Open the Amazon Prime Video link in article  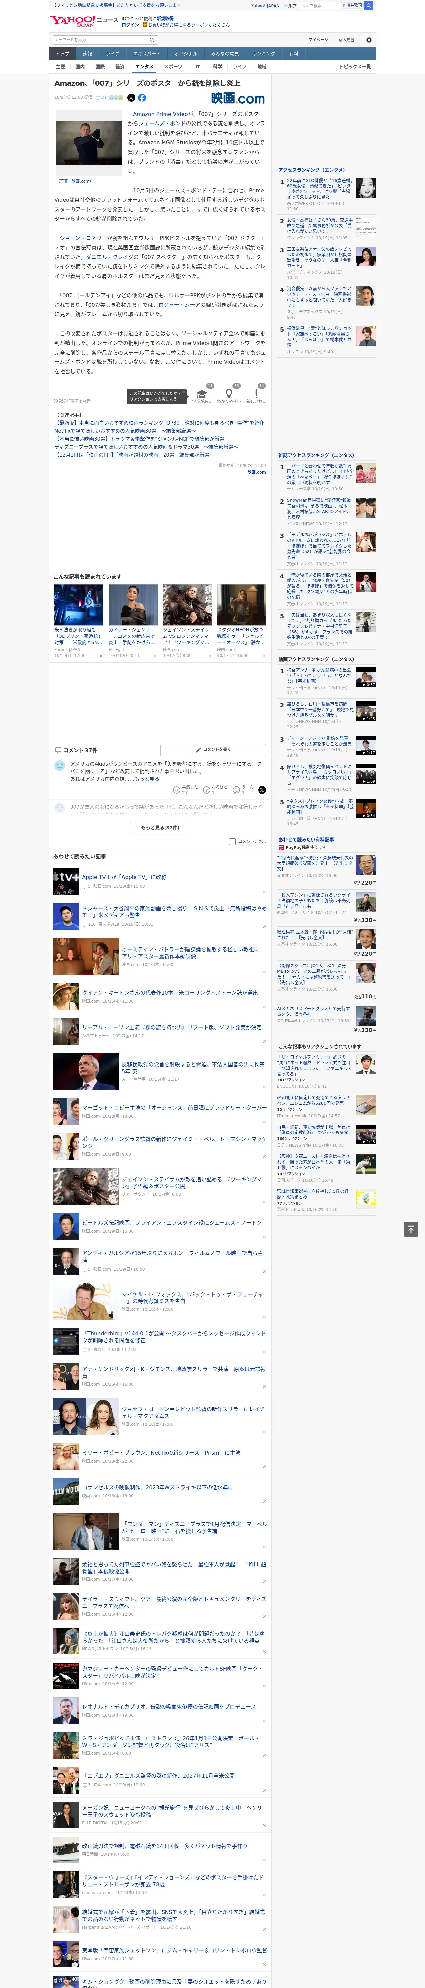point(161,114)
